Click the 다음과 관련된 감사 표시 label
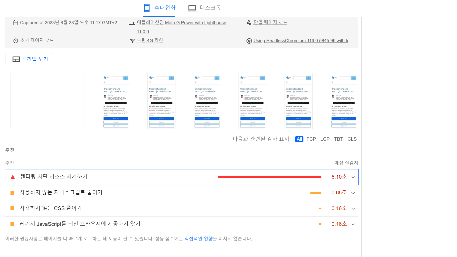Image resolution: width=457 pixels, height=257 pixels. pos(262,139)
